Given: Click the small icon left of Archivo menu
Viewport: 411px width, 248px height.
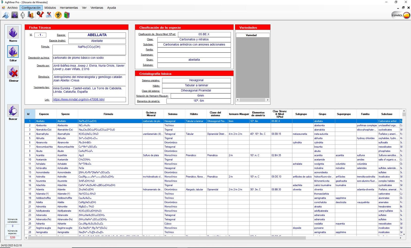Looking at the screenshot, I should tap(3, 8).
